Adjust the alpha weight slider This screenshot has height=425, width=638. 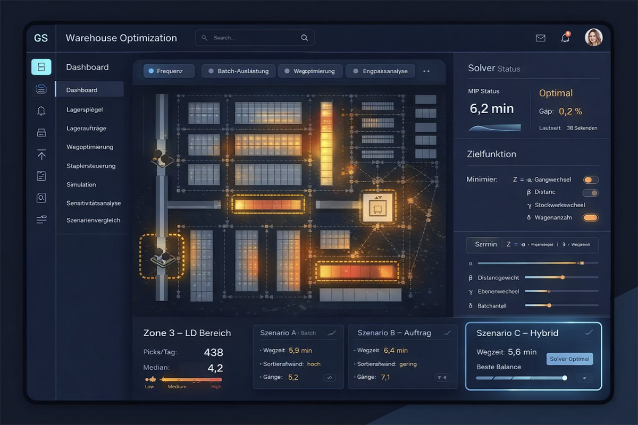click(538, 263)
